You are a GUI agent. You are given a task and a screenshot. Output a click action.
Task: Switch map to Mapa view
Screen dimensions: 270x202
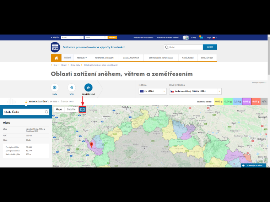point(59,110)
